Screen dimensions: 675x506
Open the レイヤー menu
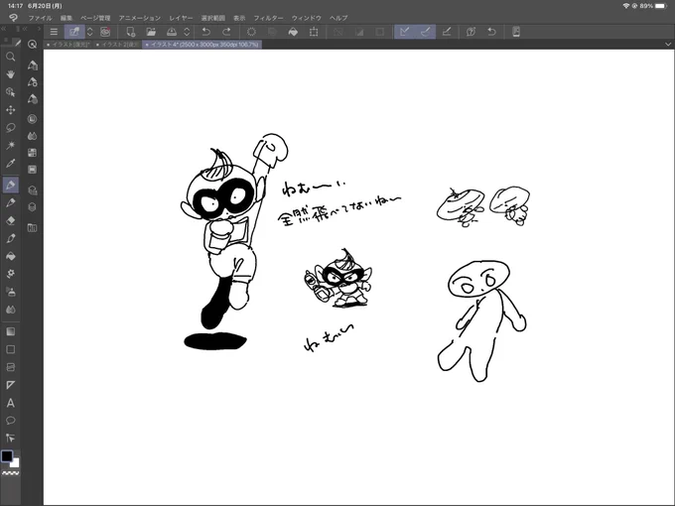181,18
